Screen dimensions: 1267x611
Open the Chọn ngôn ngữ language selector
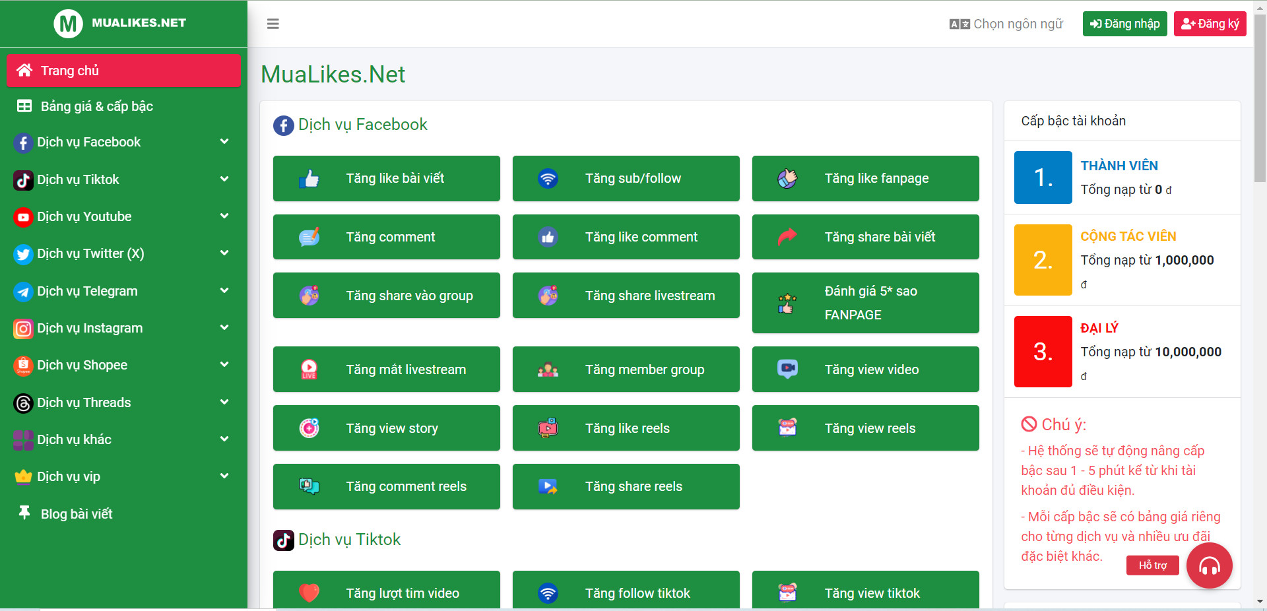pyautogui.click(x=1005, y=24)
